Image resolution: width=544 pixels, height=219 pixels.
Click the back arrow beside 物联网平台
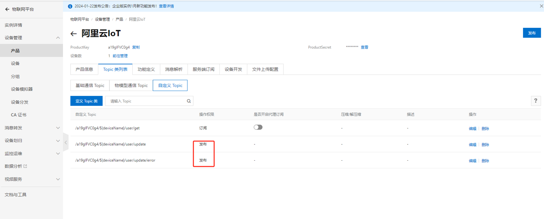click(x=7, y=9)
